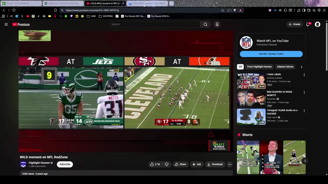The width and height of the screenshot is (328, 184).
Task: Open options for 'I Hate Labels' video
Action: coord(304,75)
